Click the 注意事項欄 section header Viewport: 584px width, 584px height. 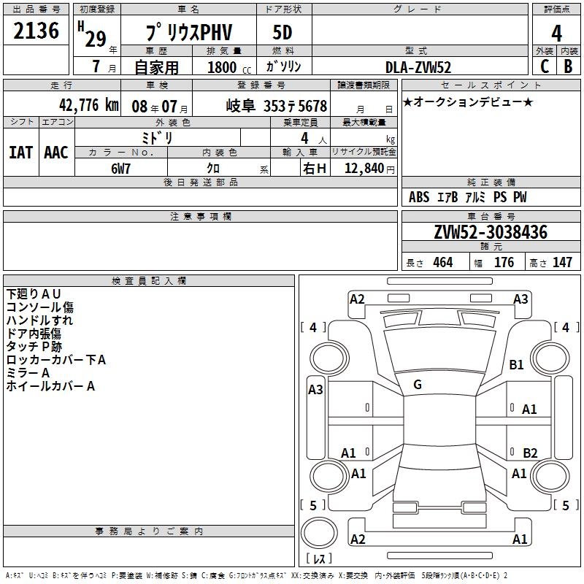tap(200, 216)
